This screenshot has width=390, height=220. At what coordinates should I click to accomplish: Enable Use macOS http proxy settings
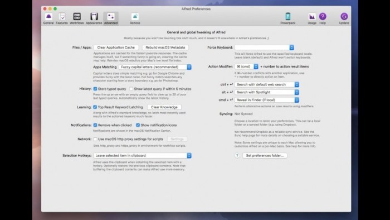(95, 139)
